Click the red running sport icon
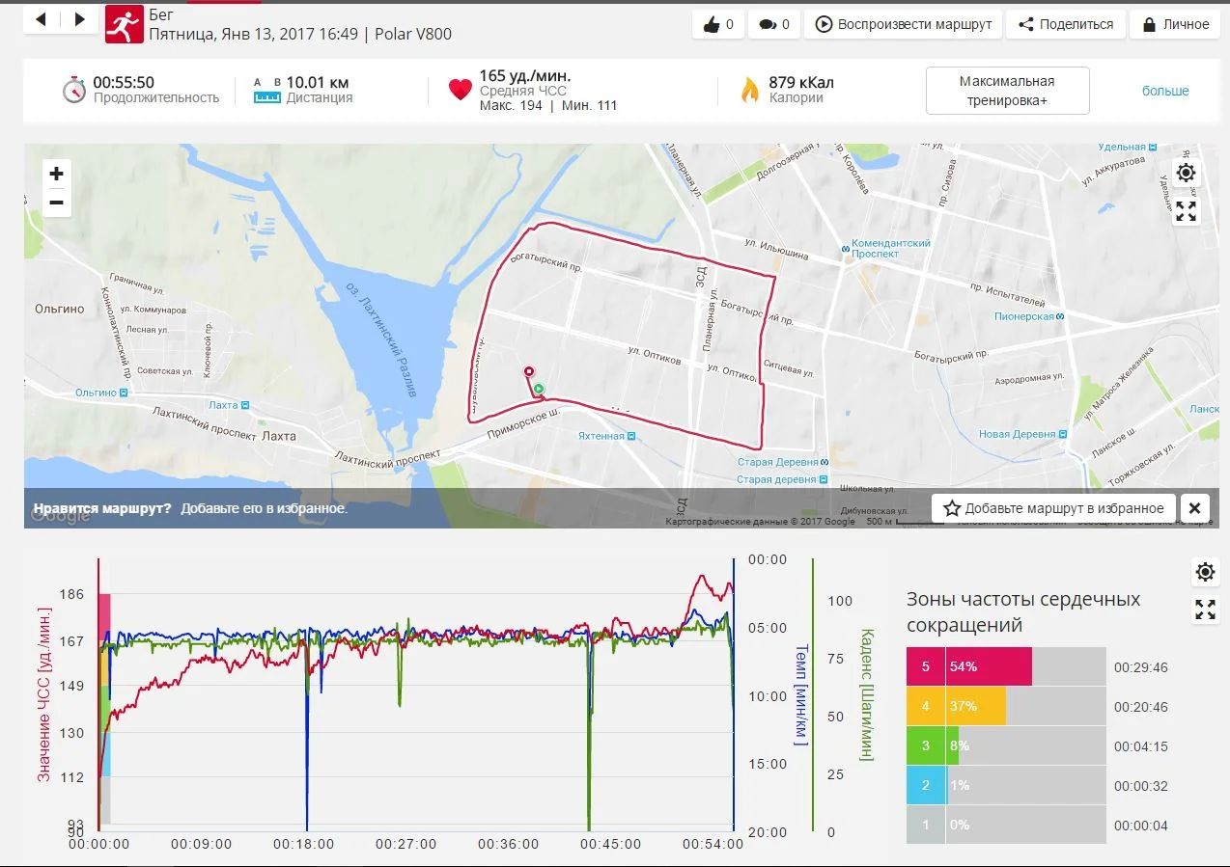This screenshot has width=1230, height=867. point(122,25)
